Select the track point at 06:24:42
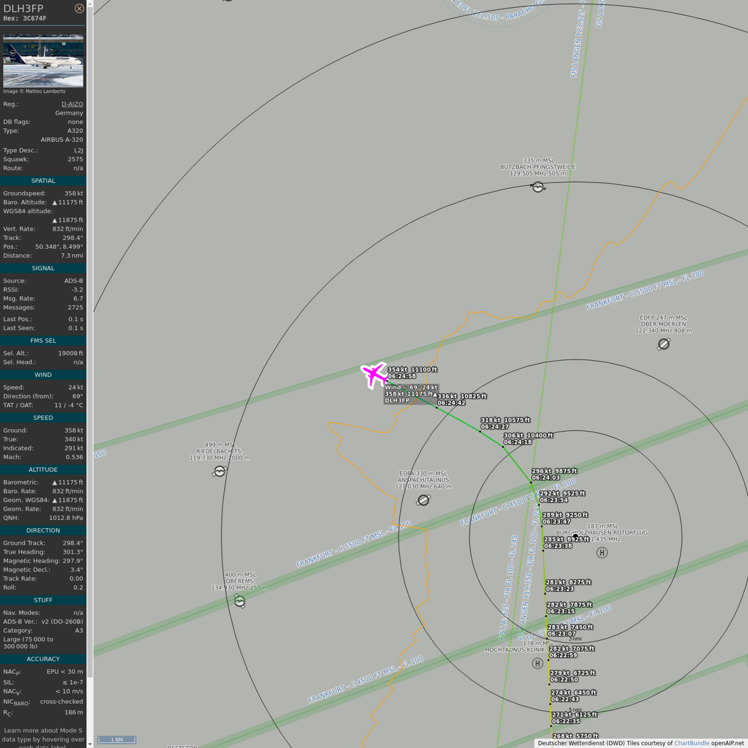748x748 pixels. 436,407
